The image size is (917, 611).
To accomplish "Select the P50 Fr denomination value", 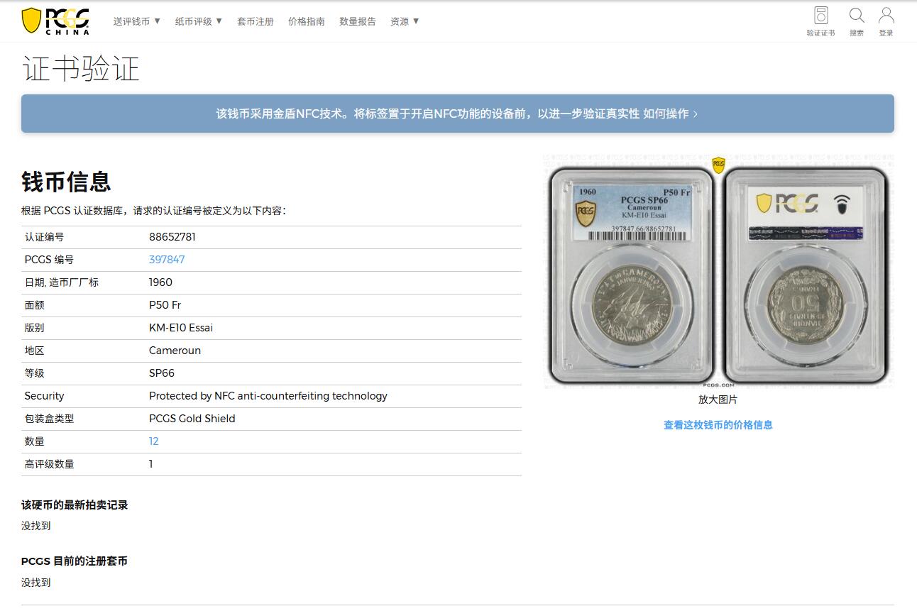I will click(x=165, y=305).
